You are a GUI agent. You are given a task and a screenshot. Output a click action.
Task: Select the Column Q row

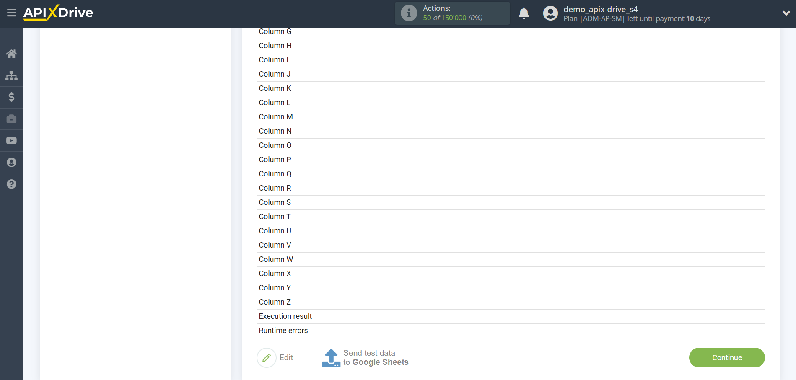pyautogui.click(x=511, y=174)
